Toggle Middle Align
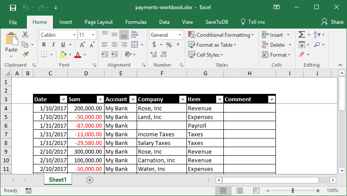The width and height of the screenshot is (347, 196). click(115, 35)
